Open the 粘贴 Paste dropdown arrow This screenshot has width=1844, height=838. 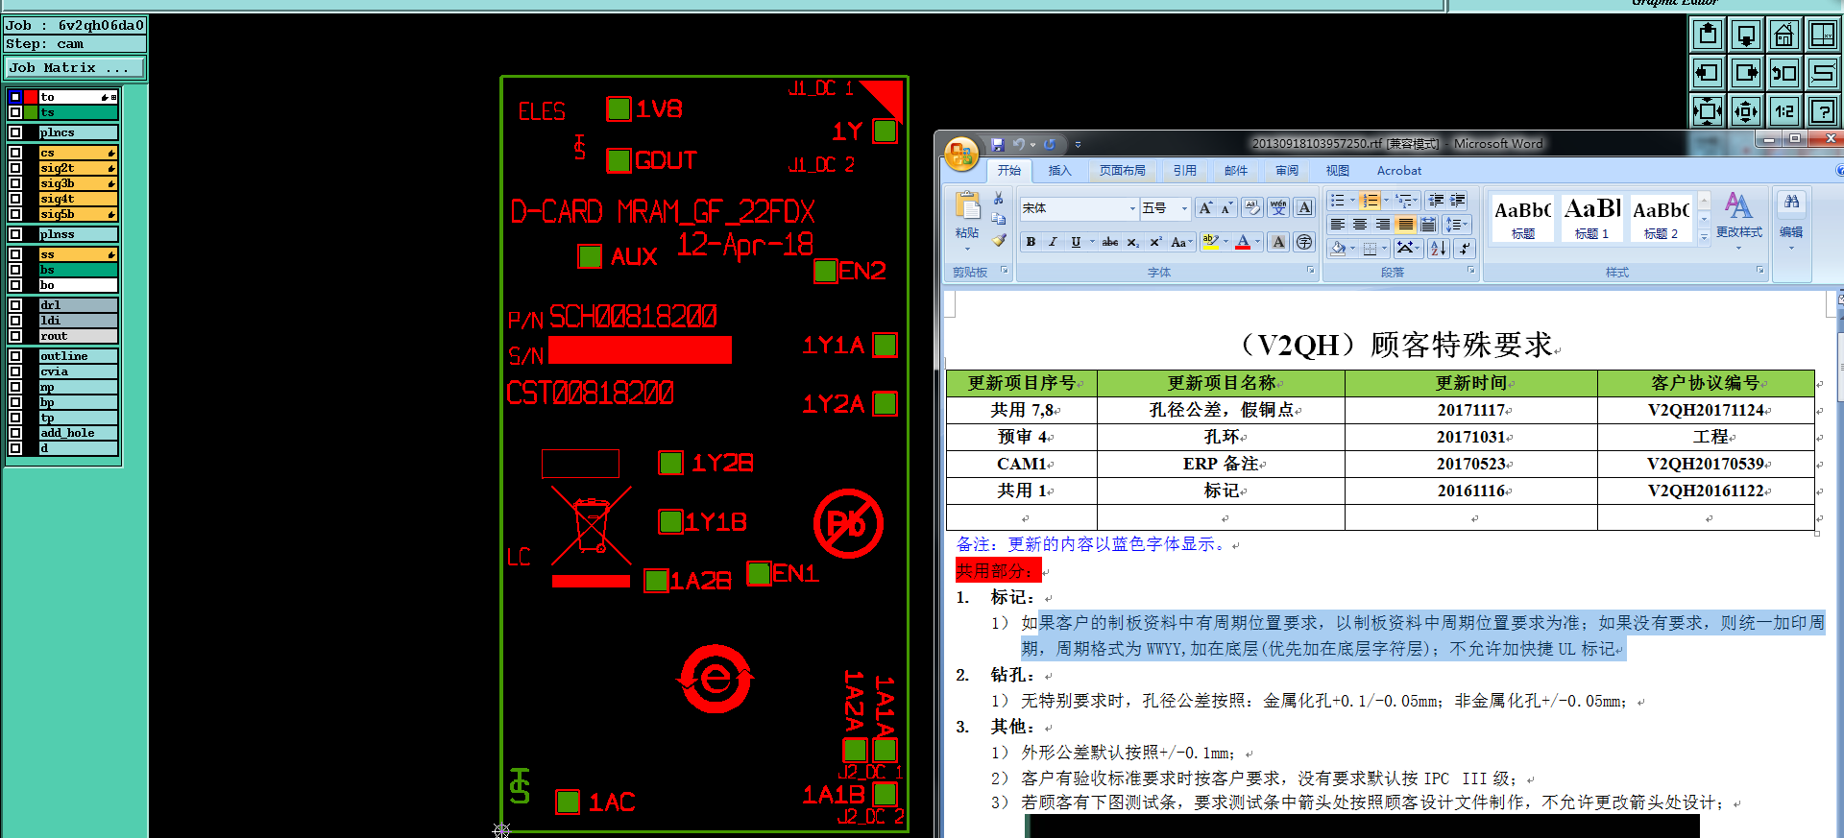pyautogui.click(x=967, y=249)
